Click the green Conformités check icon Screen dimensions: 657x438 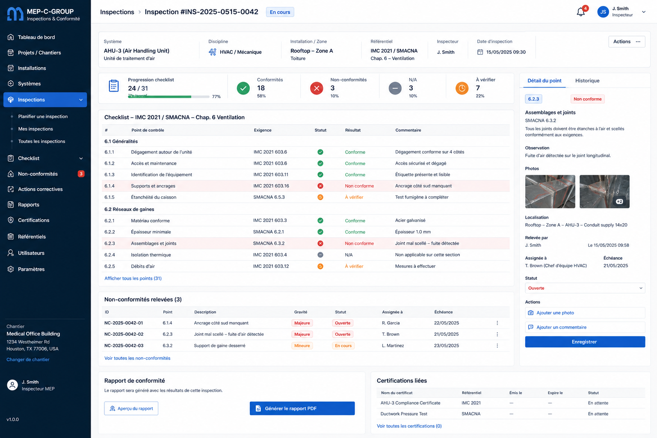pyautogui.click(x=243, y=88)
